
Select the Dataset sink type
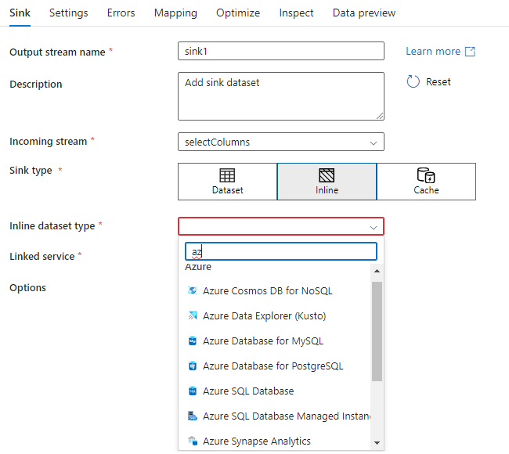pyautogui.click(x=227, y=182)
